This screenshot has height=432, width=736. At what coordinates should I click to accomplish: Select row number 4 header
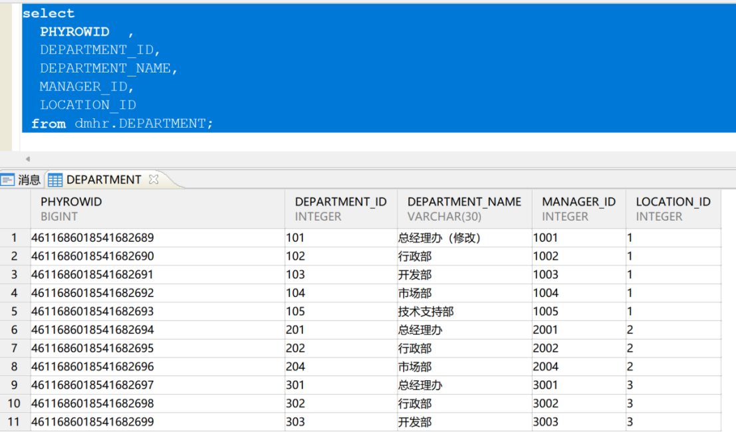(x=15, y=293)
